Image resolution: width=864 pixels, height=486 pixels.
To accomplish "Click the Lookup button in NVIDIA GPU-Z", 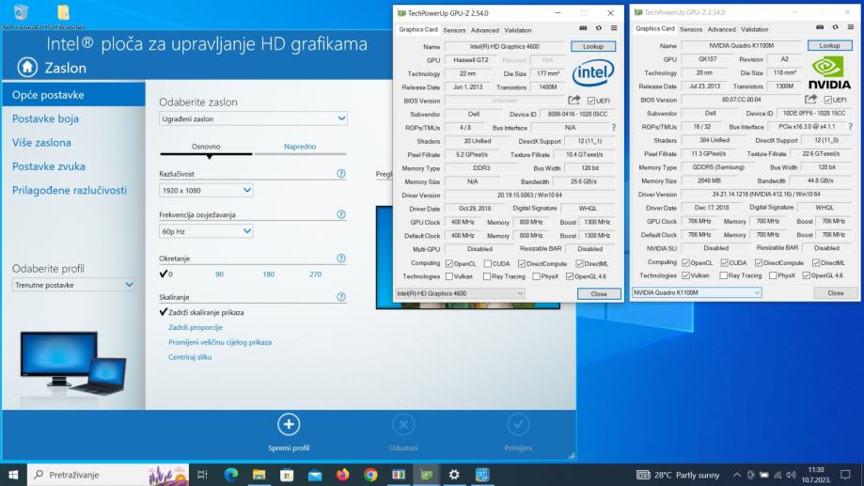I will point(829,45).
